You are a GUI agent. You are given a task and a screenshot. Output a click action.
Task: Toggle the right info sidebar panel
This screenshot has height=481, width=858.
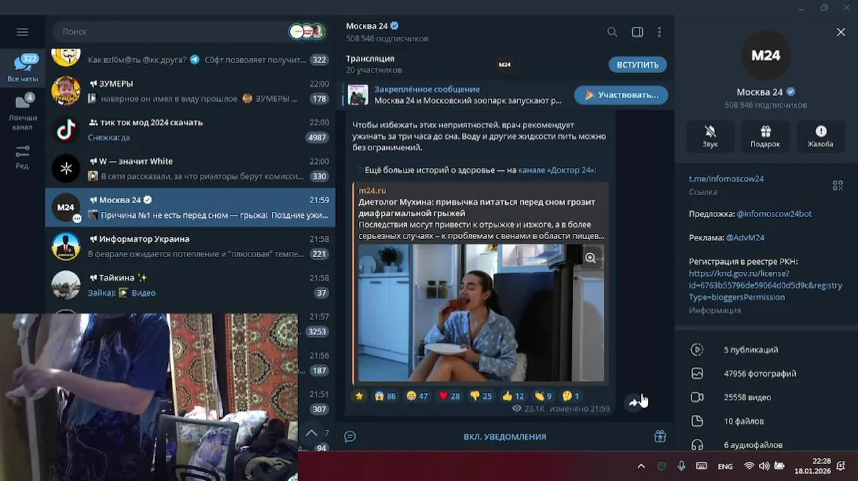[x=637, y=32]
